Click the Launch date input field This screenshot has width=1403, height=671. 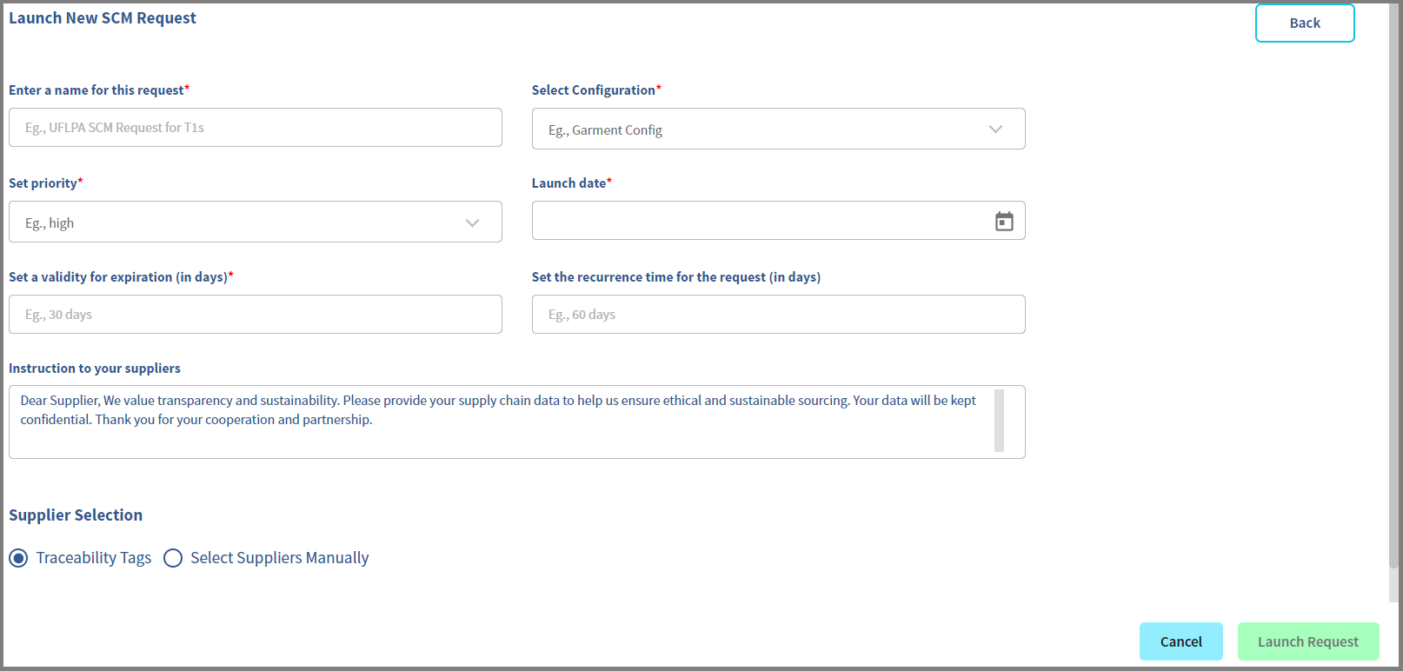coord(778,221)
